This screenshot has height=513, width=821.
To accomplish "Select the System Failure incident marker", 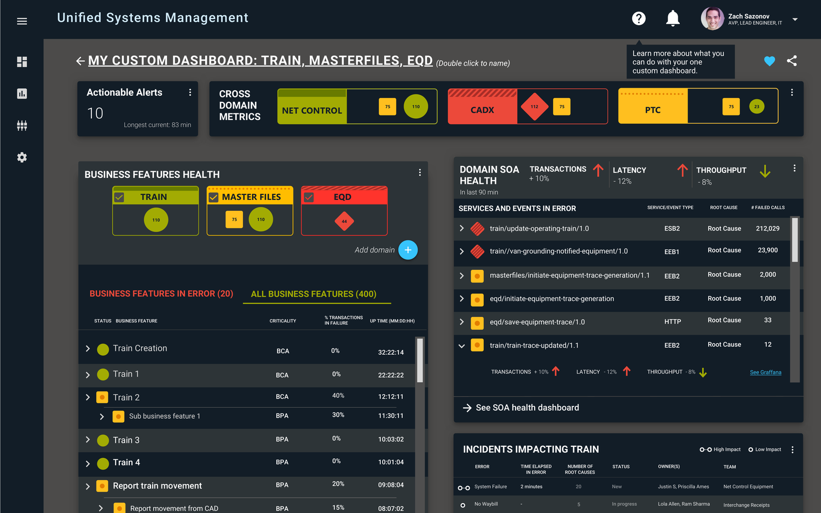I will 464,488.
